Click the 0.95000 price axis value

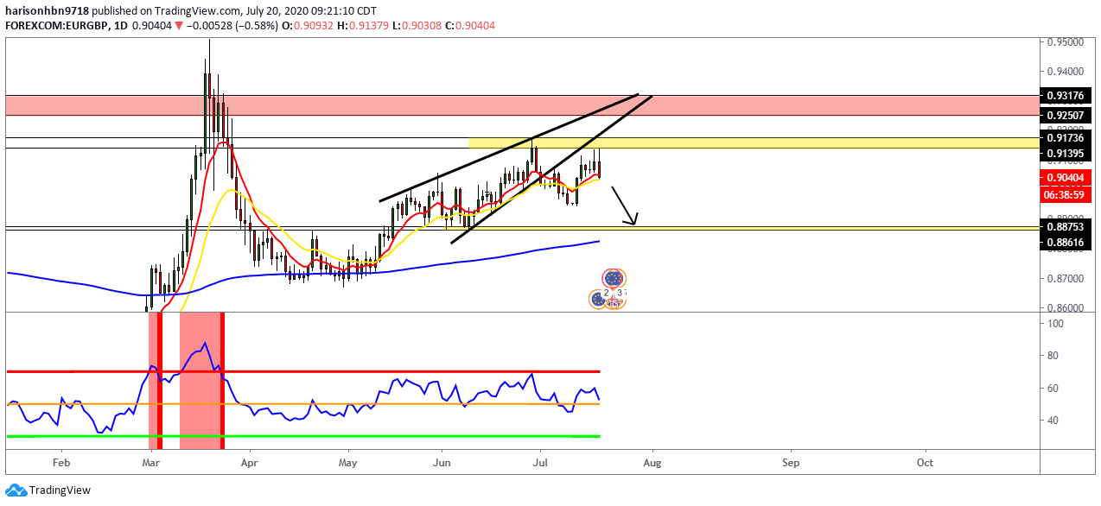tap(1066, 41)
